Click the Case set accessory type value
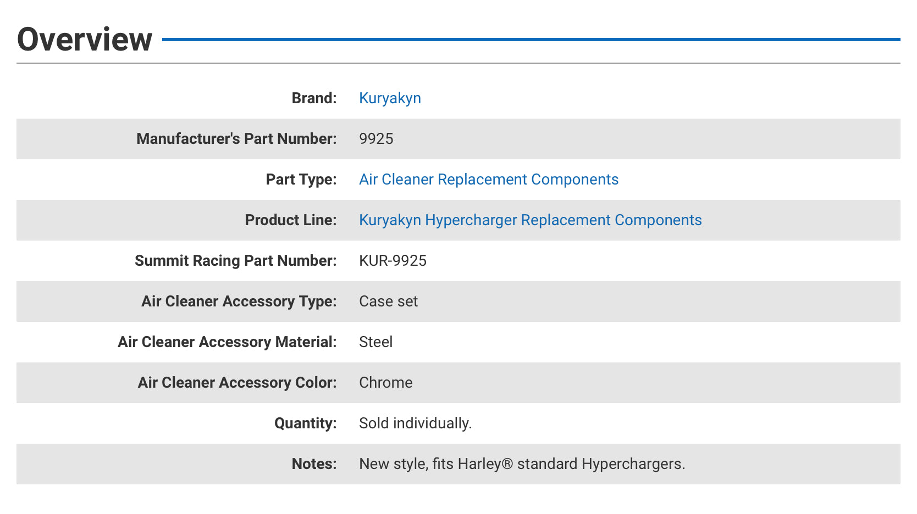The width and height of the screenshot is (917, 514). tap(388, 301)
